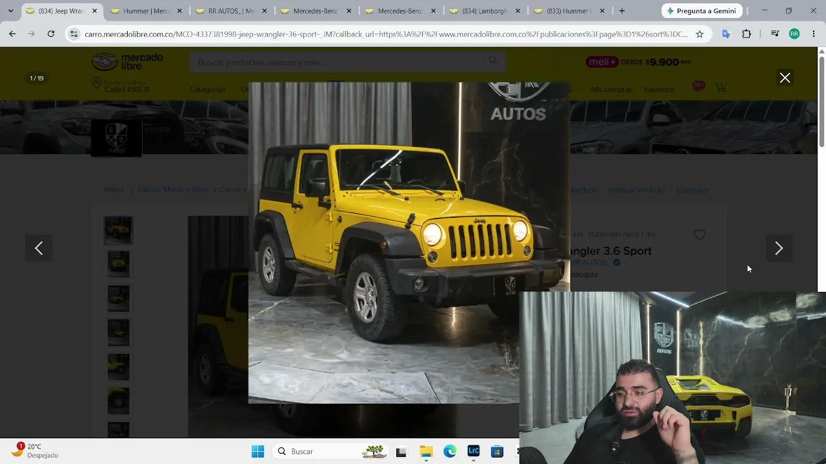Open the shopping cart icon
The width and height of the screenshot is (826, 464).
click(721, 88)
